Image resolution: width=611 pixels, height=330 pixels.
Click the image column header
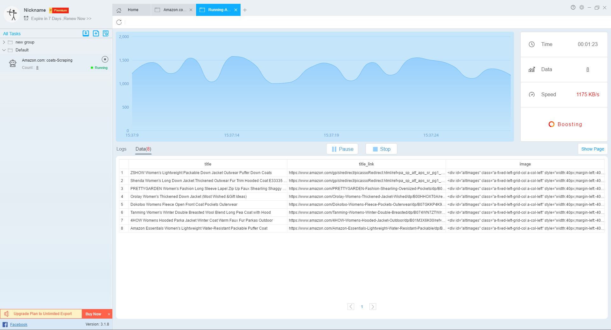point(525,164)
